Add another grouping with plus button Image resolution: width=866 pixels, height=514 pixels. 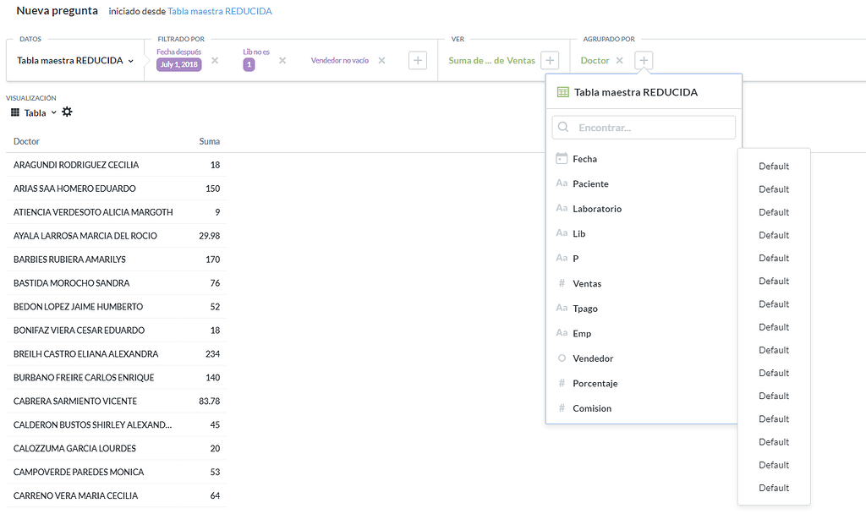click(x=644, y=61)
